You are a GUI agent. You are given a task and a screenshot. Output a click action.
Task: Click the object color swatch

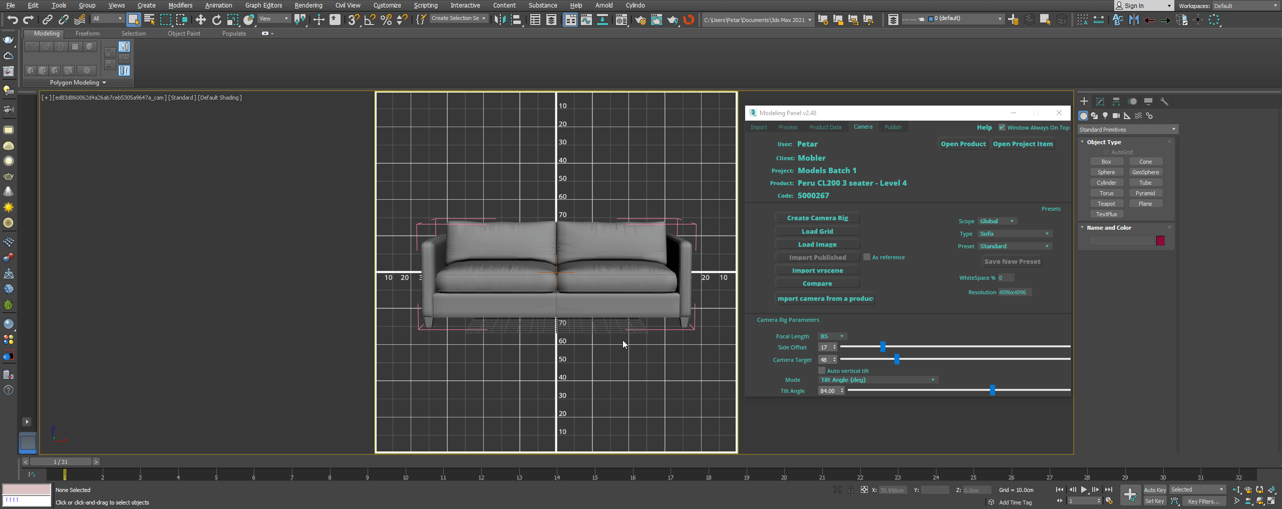[1160, 241]
